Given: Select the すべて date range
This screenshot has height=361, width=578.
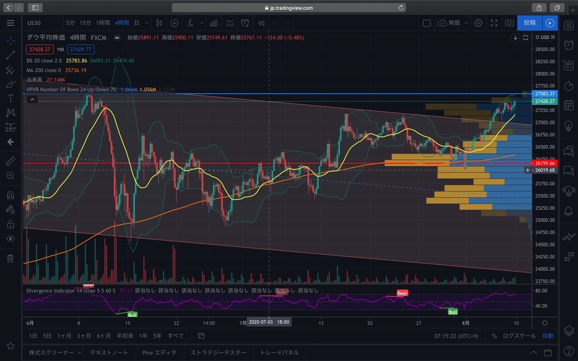Looking at the screenshot, I should pos(176,336).
